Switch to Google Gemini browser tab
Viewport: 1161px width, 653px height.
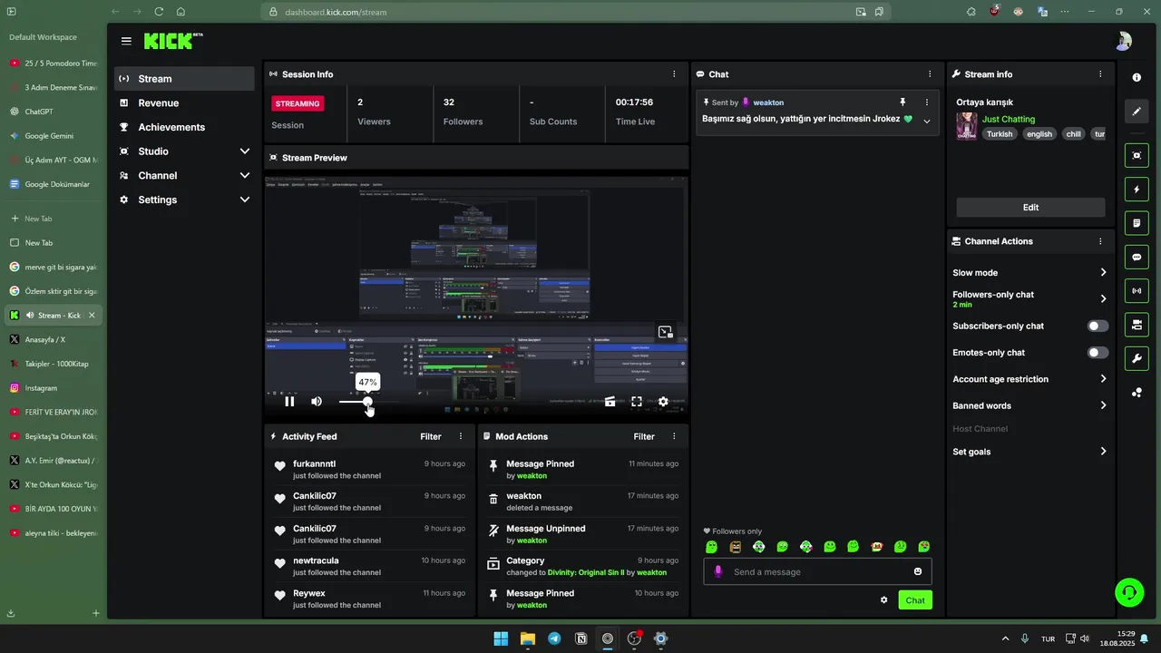click(x=54, y=136)
